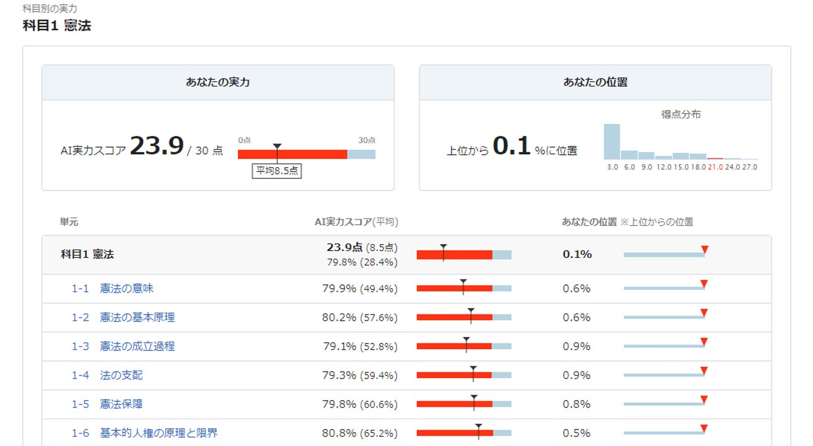
Task: Click the red position marker in the 科目1 憲法 row
Action: 705,250
